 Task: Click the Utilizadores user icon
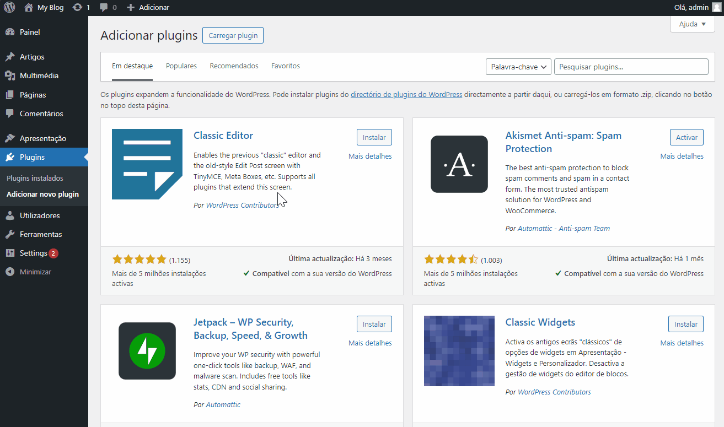(10, 215)
